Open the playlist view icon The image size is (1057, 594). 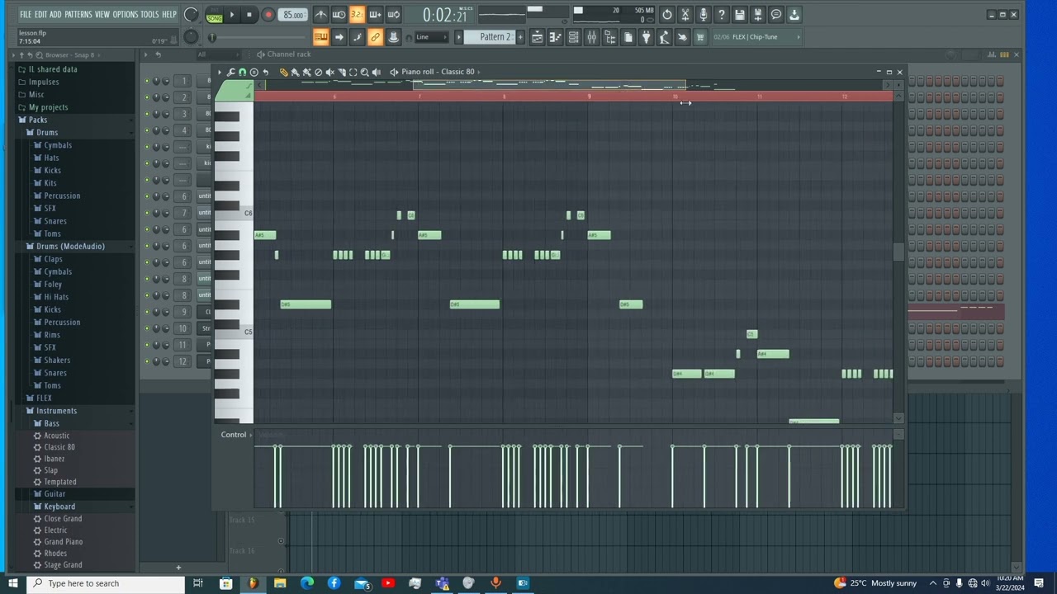537,37
